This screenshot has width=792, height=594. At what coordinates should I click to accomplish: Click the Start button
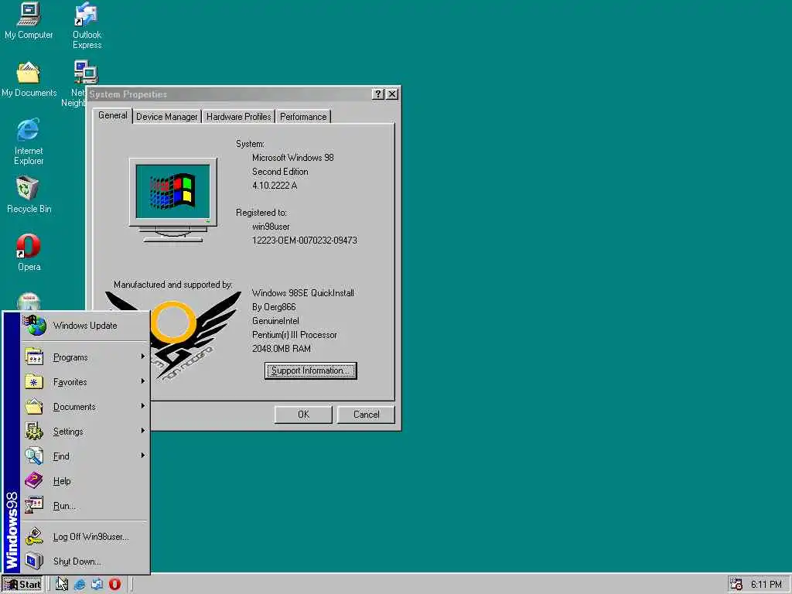click(x=23, y=585)
